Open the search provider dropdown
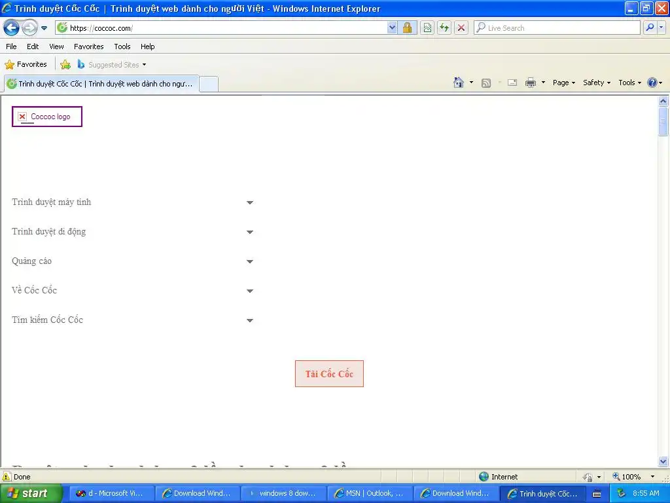This screenshot has height=503, width=670. (x=661, y=28)
